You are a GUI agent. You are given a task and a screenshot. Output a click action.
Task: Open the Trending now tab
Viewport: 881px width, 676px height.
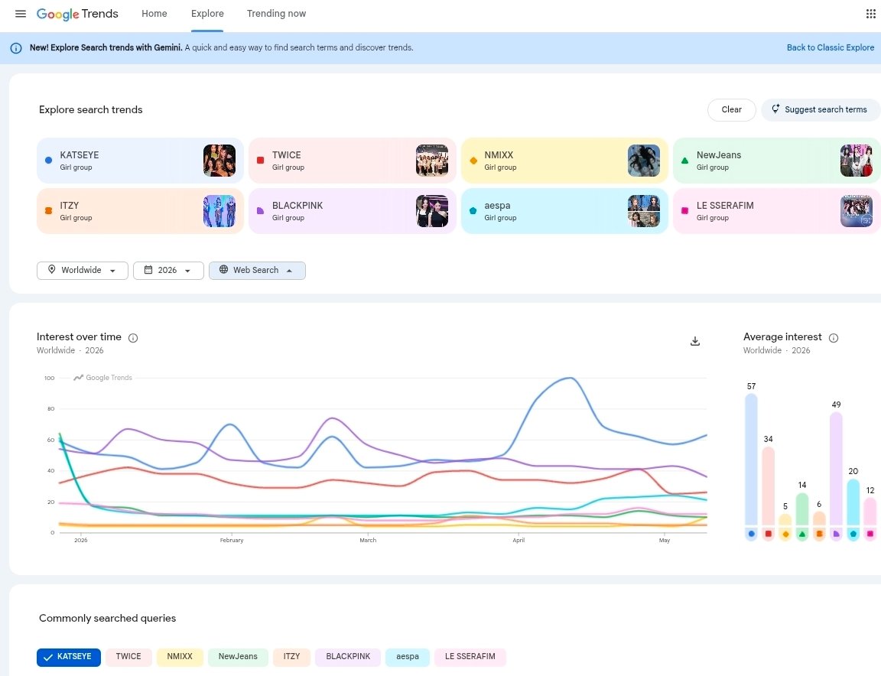[x=276, y=14]
